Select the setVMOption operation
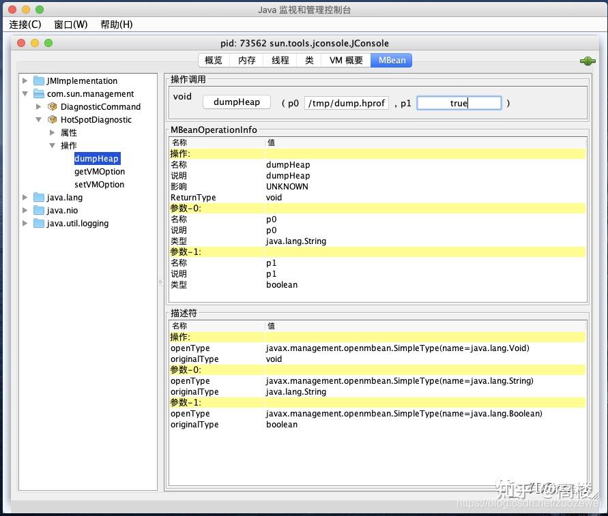This screenshot has width=608, height=516. [99, 184]
